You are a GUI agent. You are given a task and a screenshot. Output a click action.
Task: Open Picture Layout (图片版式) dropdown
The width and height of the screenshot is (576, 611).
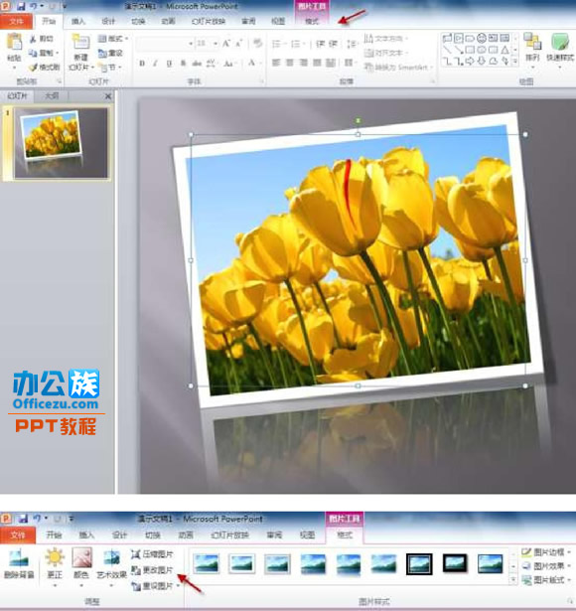click(546, 580)
